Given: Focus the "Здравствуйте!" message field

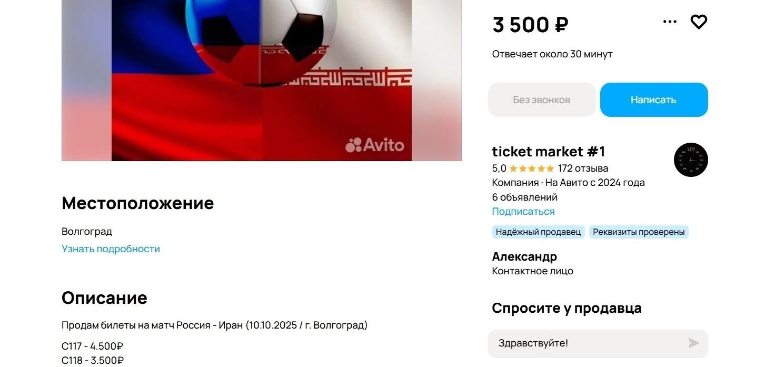Looking at the screenshot, I should click(x=584, y=343).
